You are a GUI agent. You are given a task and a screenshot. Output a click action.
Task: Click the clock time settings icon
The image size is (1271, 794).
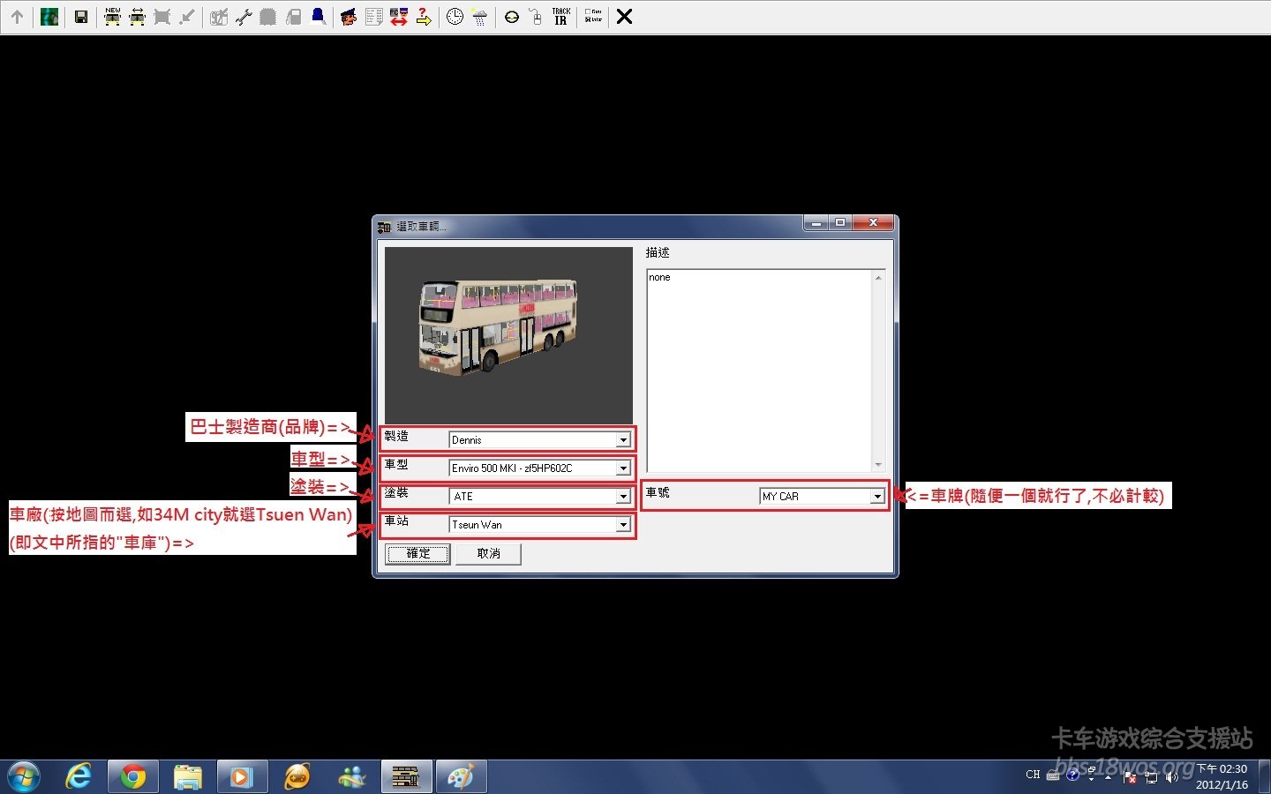coord(455,17)
